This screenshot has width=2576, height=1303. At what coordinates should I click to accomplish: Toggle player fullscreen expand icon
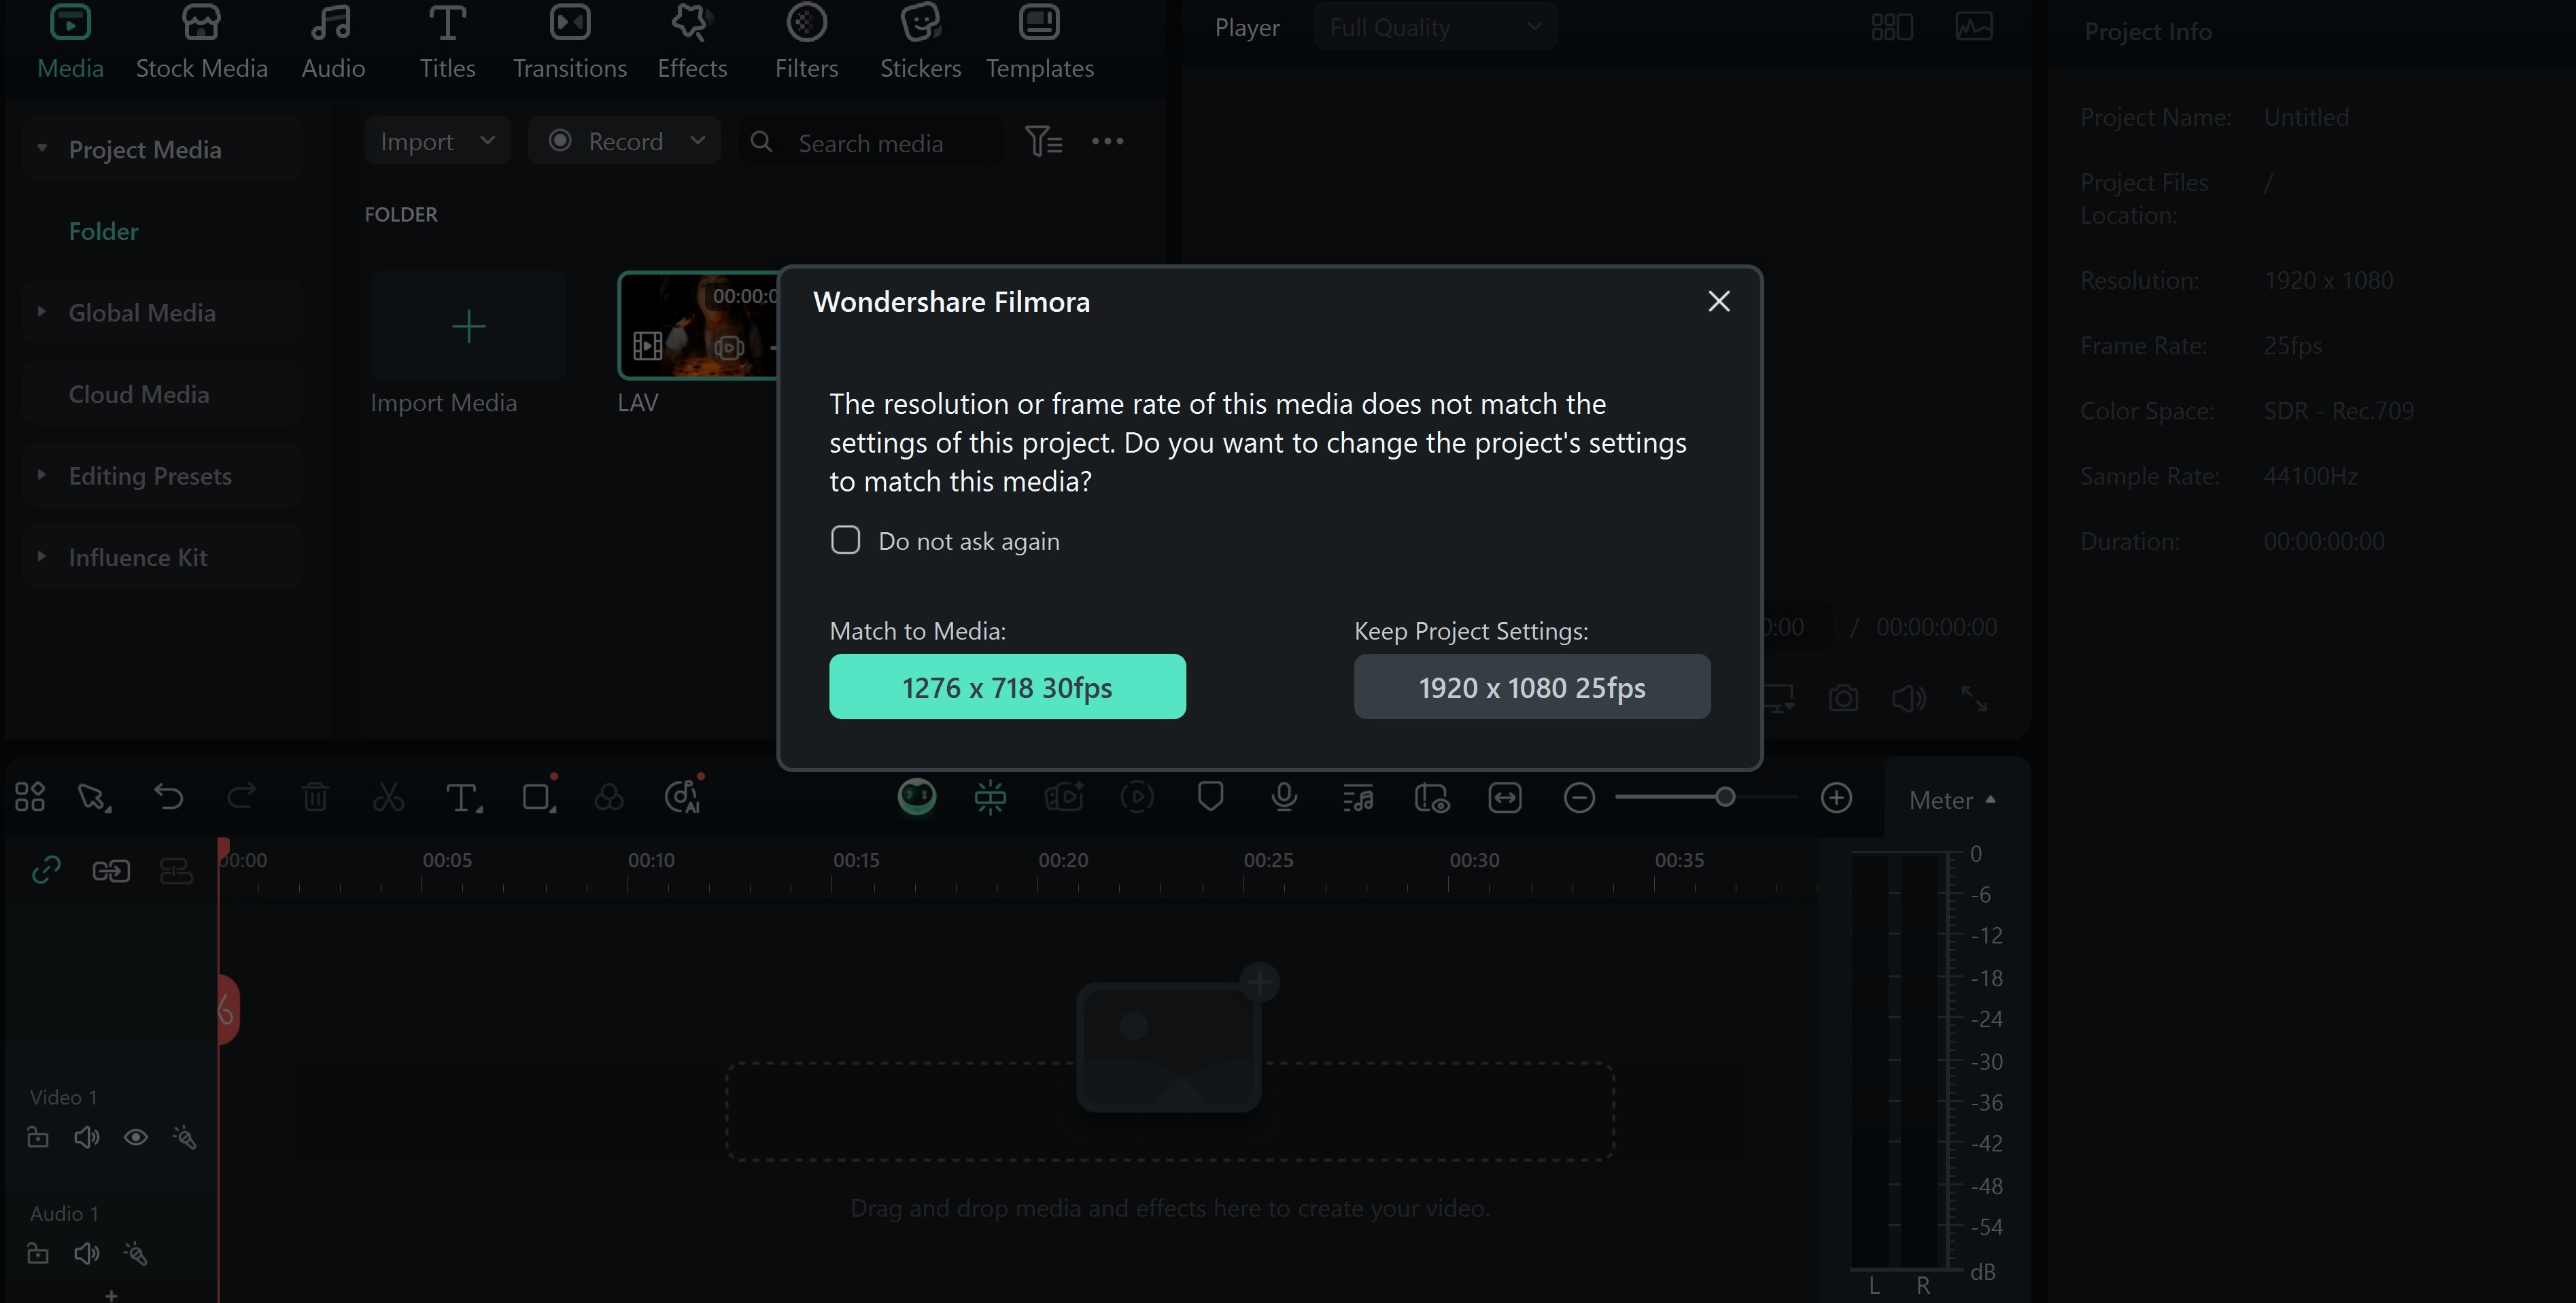coord(1974,698)
